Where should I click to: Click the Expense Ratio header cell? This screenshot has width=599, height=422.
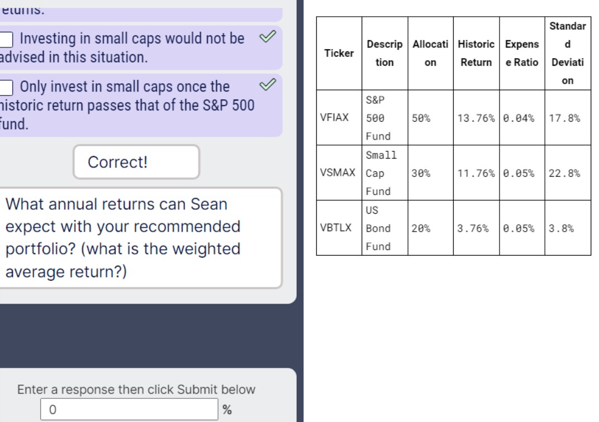[x=521, y=52]
